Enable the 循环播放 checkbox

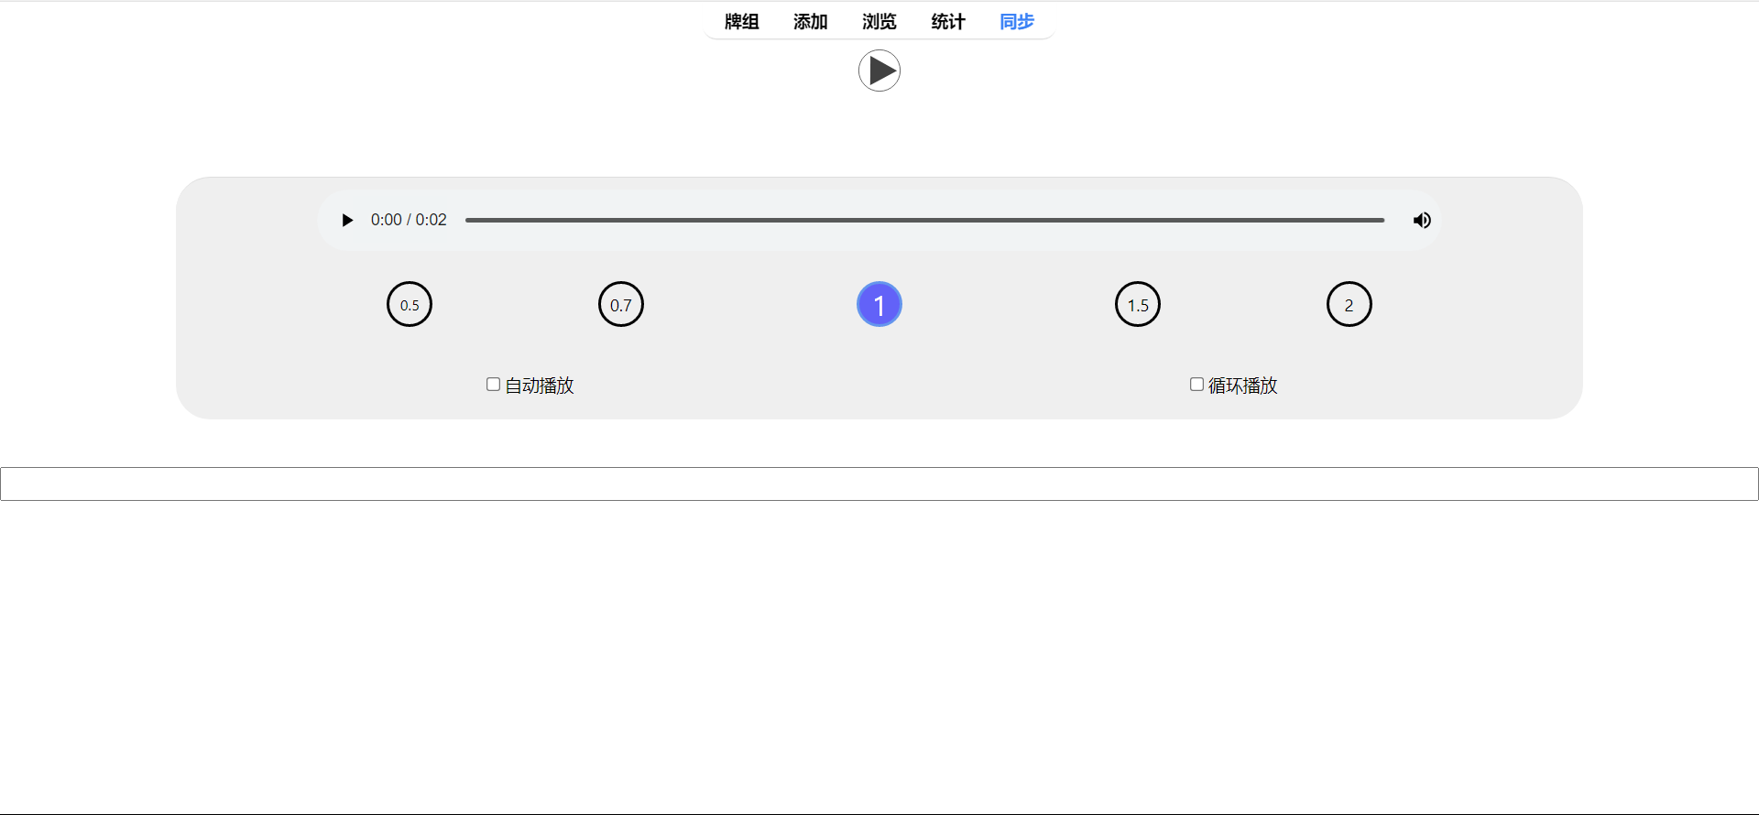click(x=1196, y=385)
